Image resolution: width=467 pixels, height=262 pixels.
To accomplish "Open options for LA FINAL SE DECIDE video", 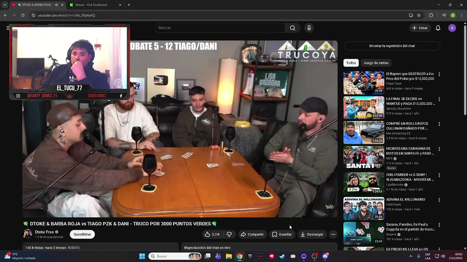I will tap(439, 99).
